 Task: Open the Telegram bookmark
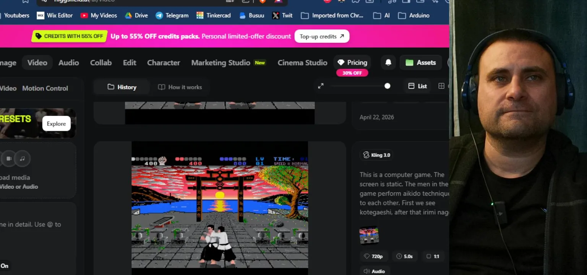coord(172,15)
